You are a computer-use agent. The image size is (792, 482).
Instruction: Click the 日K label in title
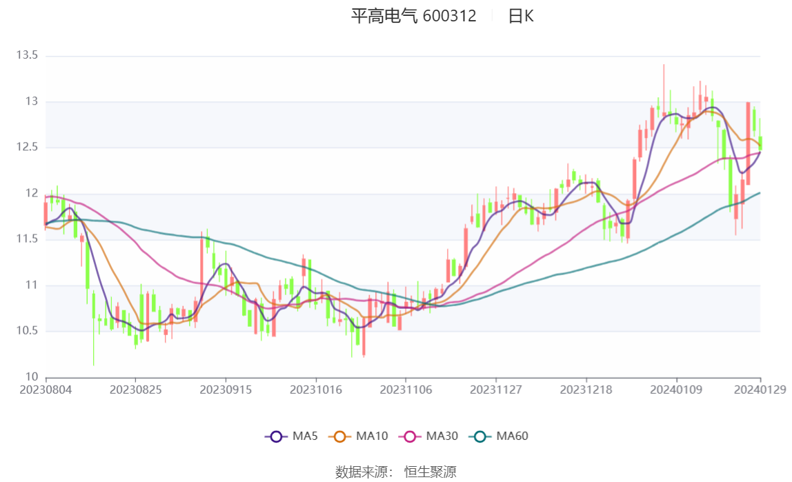click(x=521, y=16)
